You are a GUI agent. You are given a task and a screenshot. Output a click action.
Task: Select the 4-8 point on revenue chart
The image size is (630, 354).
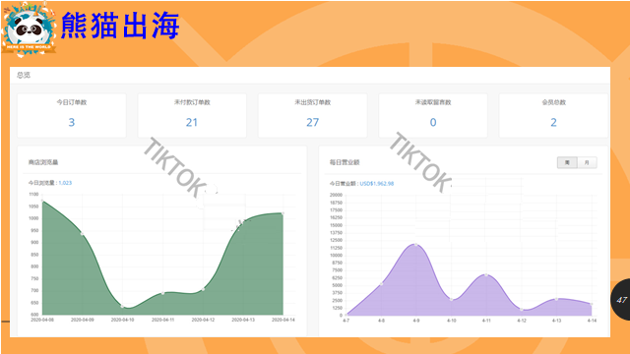[381, 284]
